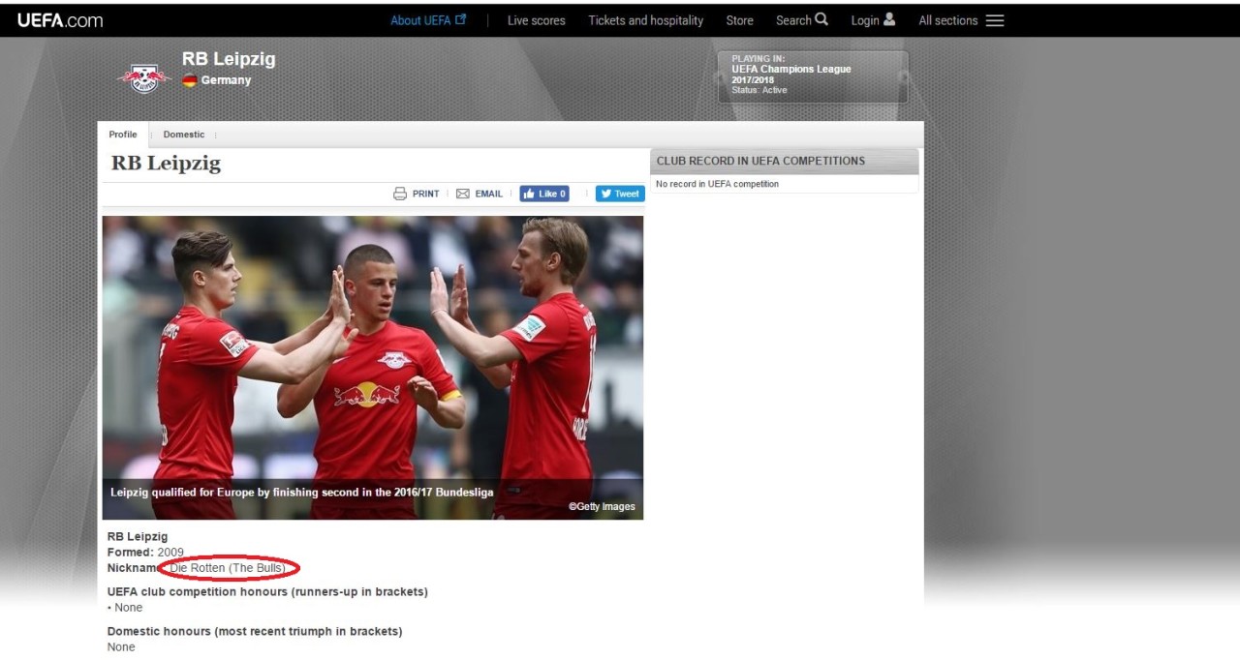
Task: Click the Tweet button
Action: (x=620, y=194)
